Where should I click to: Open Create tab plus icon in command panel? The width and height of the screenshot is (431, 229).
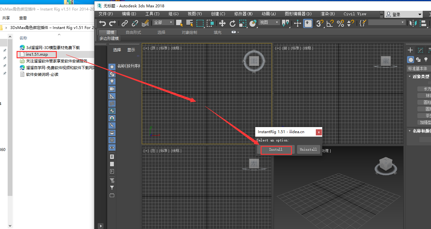click(x=411, y=50)
